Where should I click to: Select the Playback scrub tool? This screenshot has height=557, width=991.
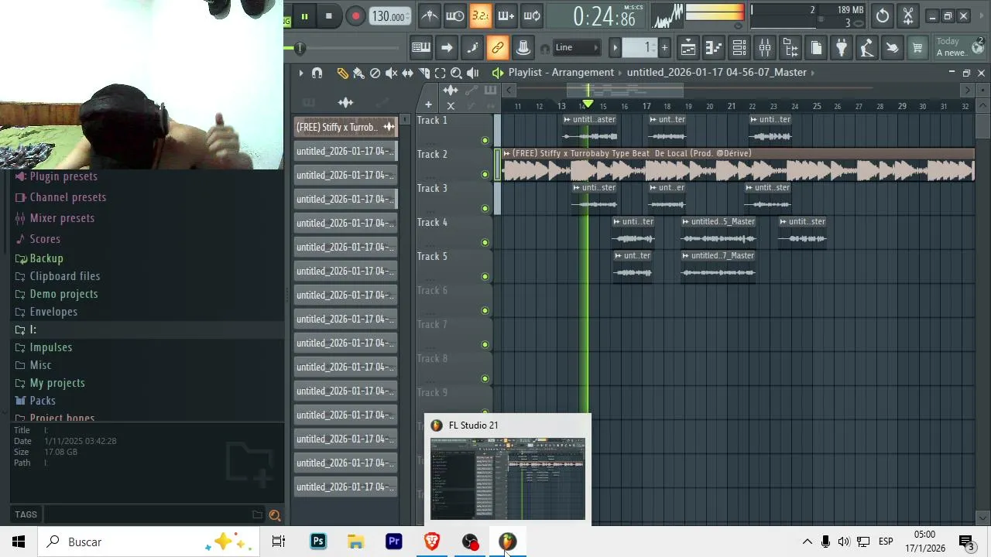pyautogui.click(x=472, y=73)
